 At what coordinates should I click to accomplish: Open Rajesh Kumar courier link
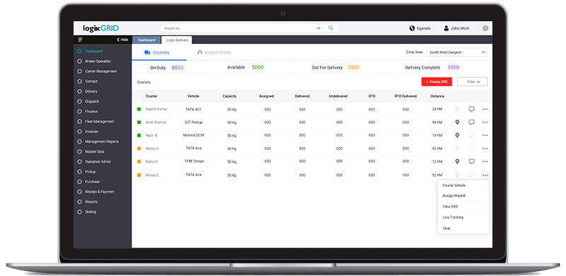[x=156, y=109]
